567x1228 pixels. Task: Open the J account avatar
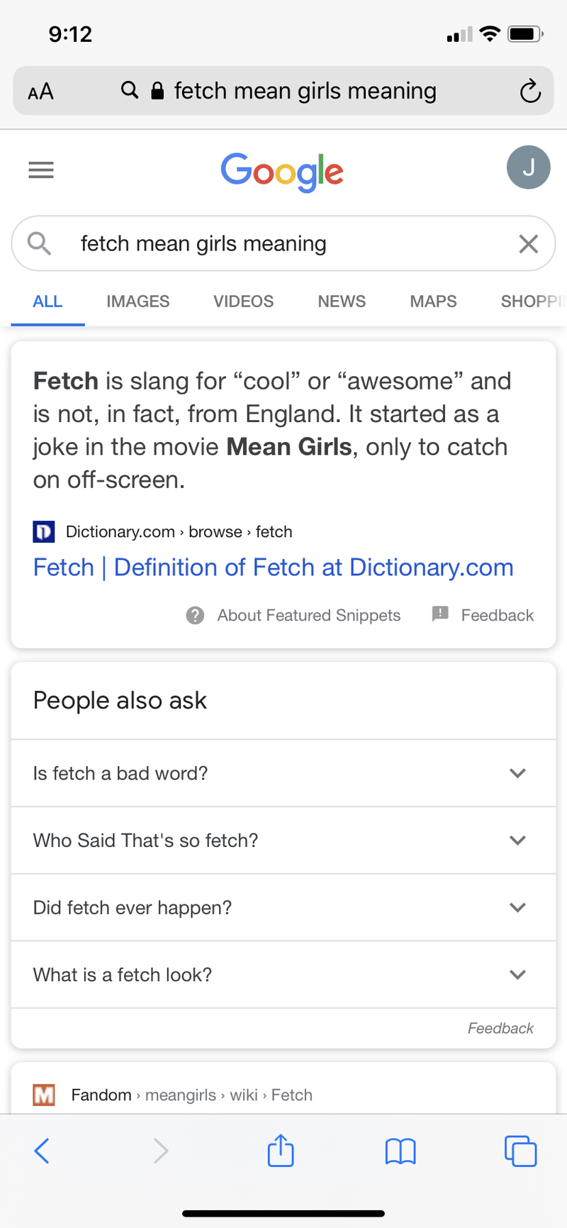[x=528, y=167]
